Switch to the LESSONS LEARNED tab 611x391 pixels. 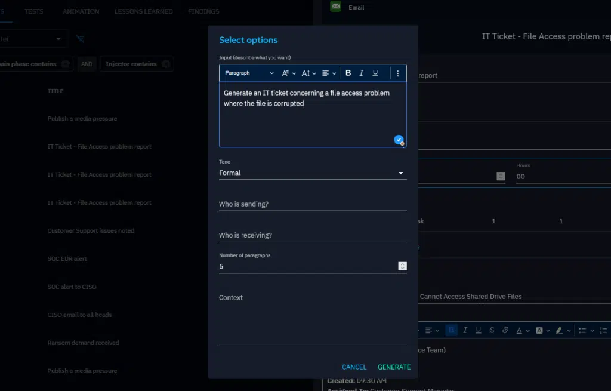[x=143, y=11]
